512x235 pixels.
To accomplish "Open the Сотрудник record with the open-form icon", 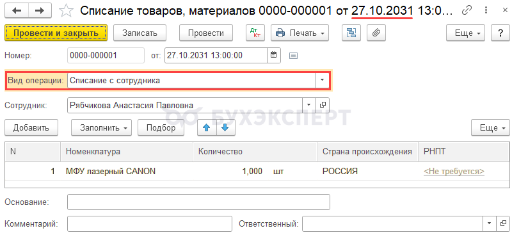I will 323,105.
